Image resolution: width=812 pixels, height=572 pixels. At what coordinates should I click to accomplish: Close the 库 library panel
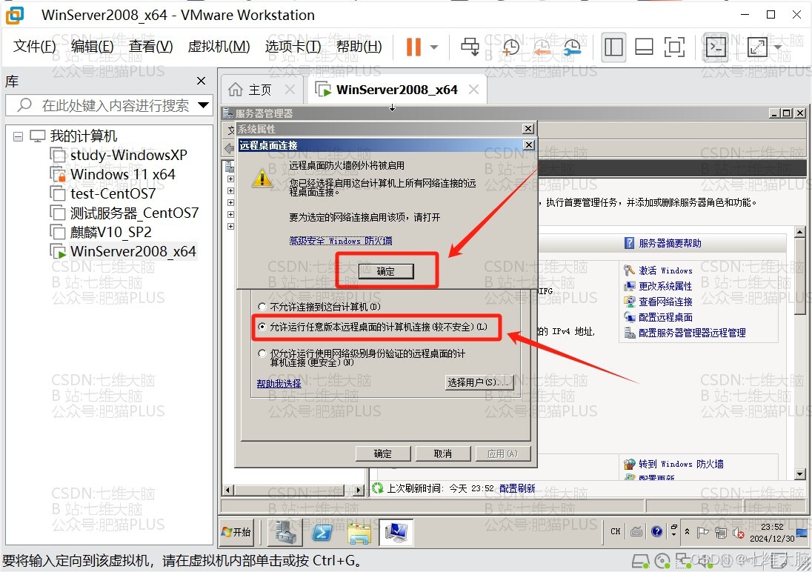pos(201,81)
